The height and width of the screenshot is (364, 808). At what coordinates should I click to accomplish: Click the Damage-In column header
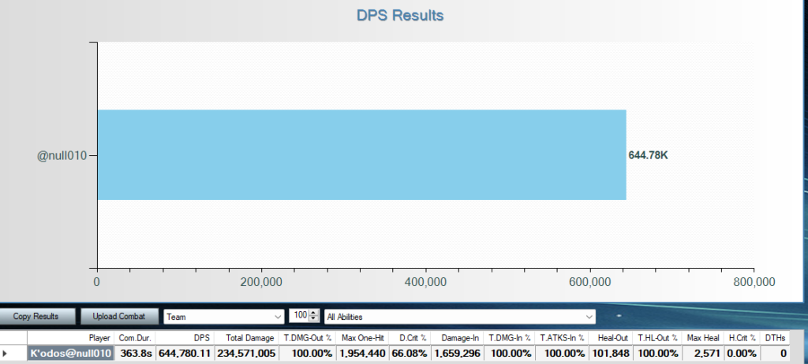tap(458, 337)
